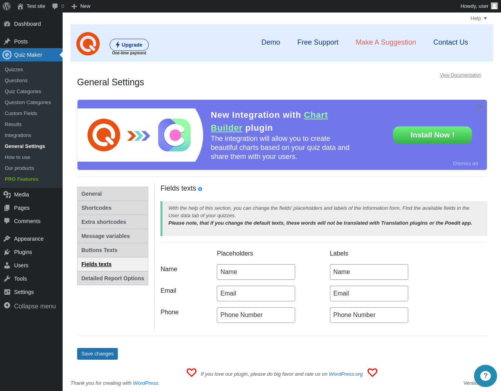Click the Media icon in sidebar
The width and height of the screenshot is (501, 391).
(7, 195)
